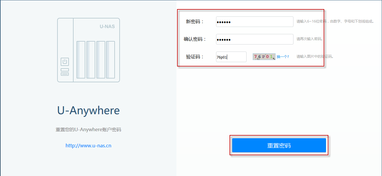Click the 验证码 field label
Viewport: 382px width, 176px height.
tap(194, 57)
